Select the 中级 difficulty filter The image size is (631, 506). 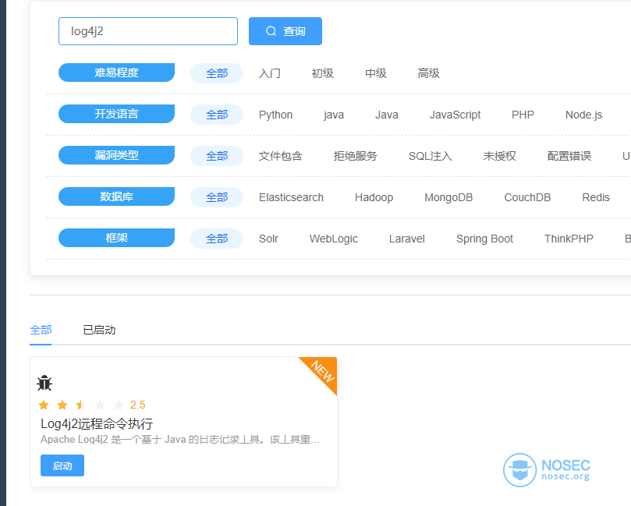coord(376,73)
